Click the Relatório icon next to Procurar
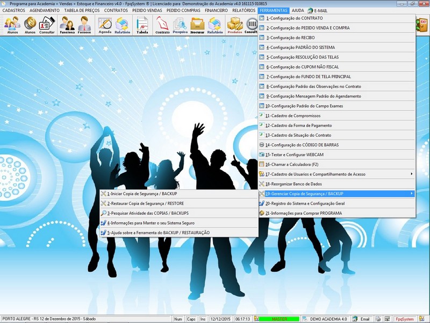This screenshot has width=430, height=323. pyautogui.click(x=215, y=25)
